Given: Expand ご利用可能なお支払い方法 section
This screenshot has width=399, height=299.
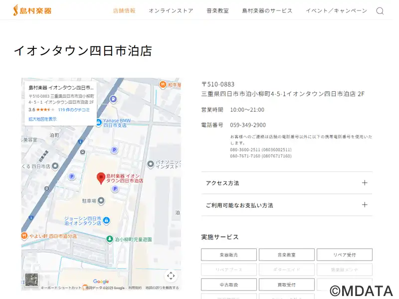Looking at the screenshot, I should pyautogui.click(x=287, y=205).
